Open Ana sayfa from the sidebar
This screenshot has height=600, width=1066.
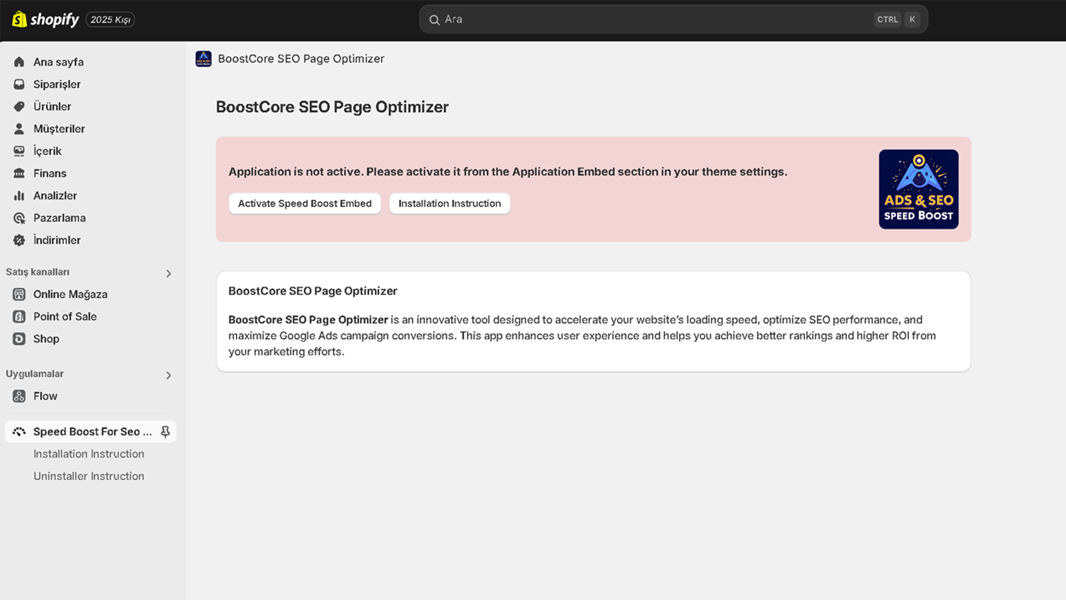[x=59, y=61]
